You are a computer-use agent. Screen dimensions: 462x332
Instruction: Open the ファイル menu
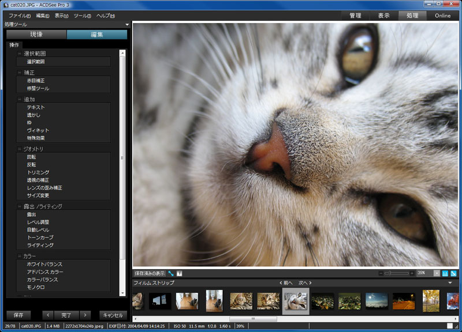[x=20, y=16]
